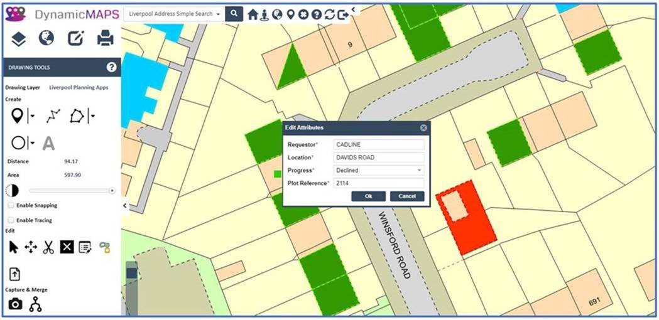Screen dimensions: 659x320
Task: Activate the street view person icon
Action: click(x=264, y=14)
